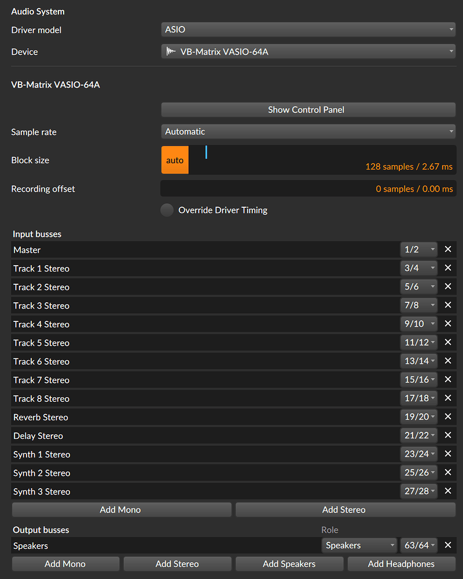Open the Sample rate dropdown
Image resolution: width=463 pixels, height=579 pixels.
308,131
